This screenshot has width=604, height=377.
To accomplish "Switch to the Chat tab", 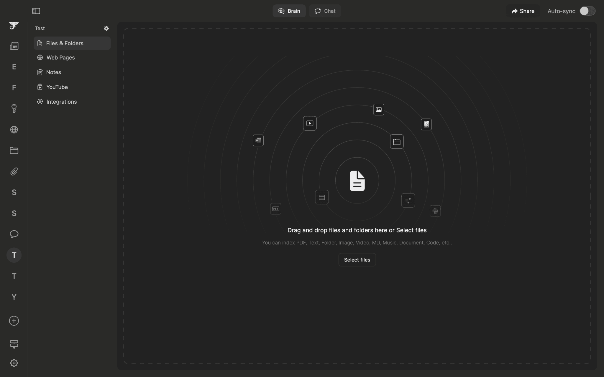I will click(x=325, y=11).
